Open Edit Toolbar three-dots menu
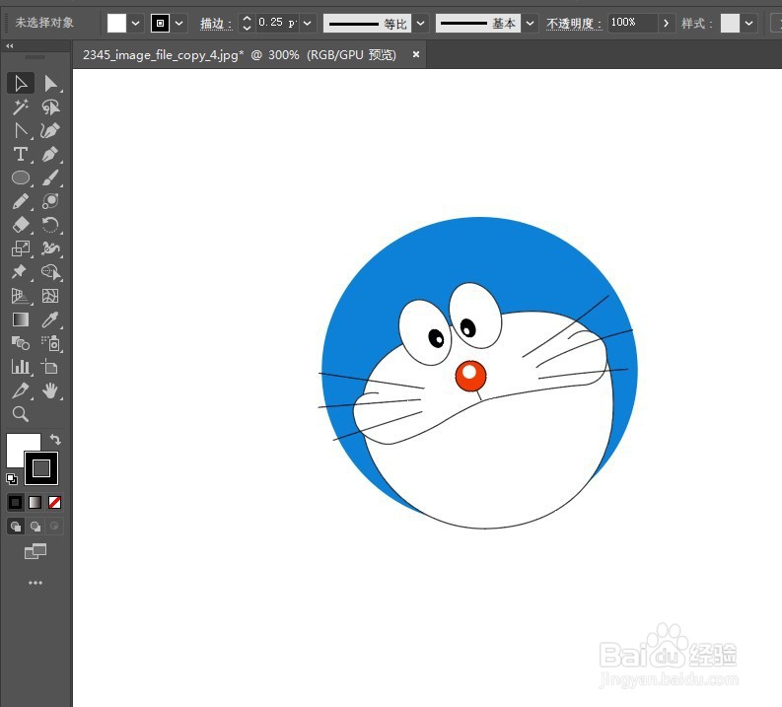782x707 pixels. 36,583
